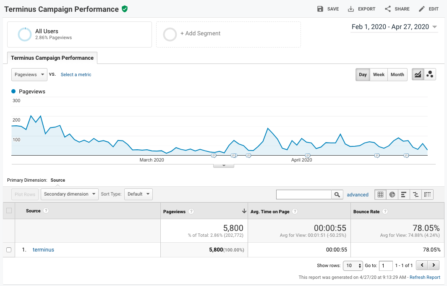The height and width of the screenshot is (286, 447).
Task: Select the comparison view icon
Action: pos(416,195)
